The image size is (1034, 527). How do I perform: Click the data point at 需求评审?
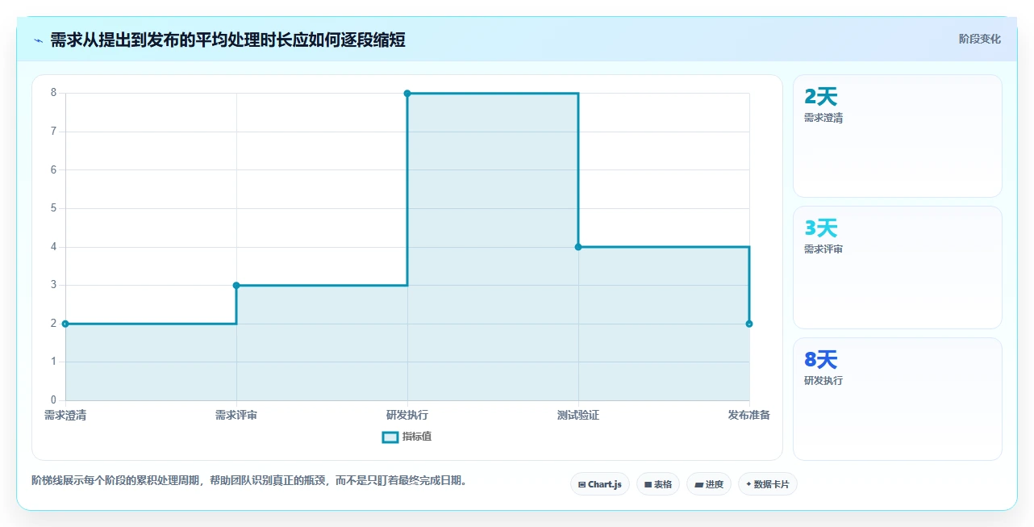tap(236, 285)
